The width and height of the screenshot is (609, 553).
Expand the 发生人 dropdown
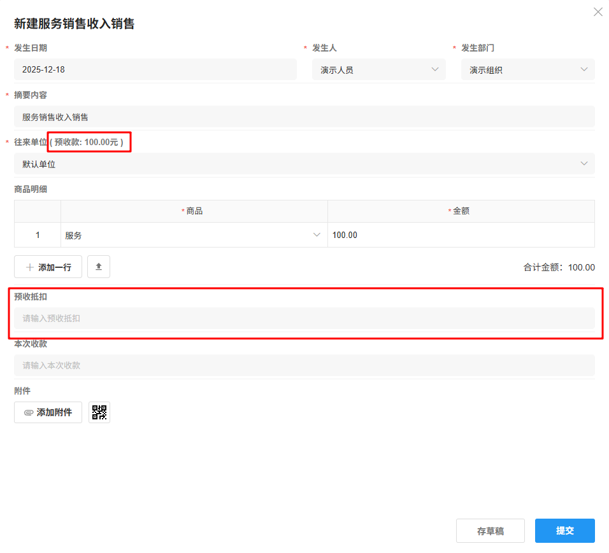click(378, 69)
